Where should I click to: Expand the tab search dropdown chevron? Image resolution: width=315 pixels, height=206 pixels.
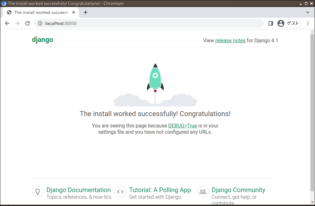[307, 12]
